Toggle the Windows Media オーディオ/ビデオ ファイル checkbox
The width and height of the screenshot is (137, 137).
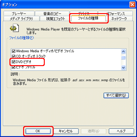(13, 51)
